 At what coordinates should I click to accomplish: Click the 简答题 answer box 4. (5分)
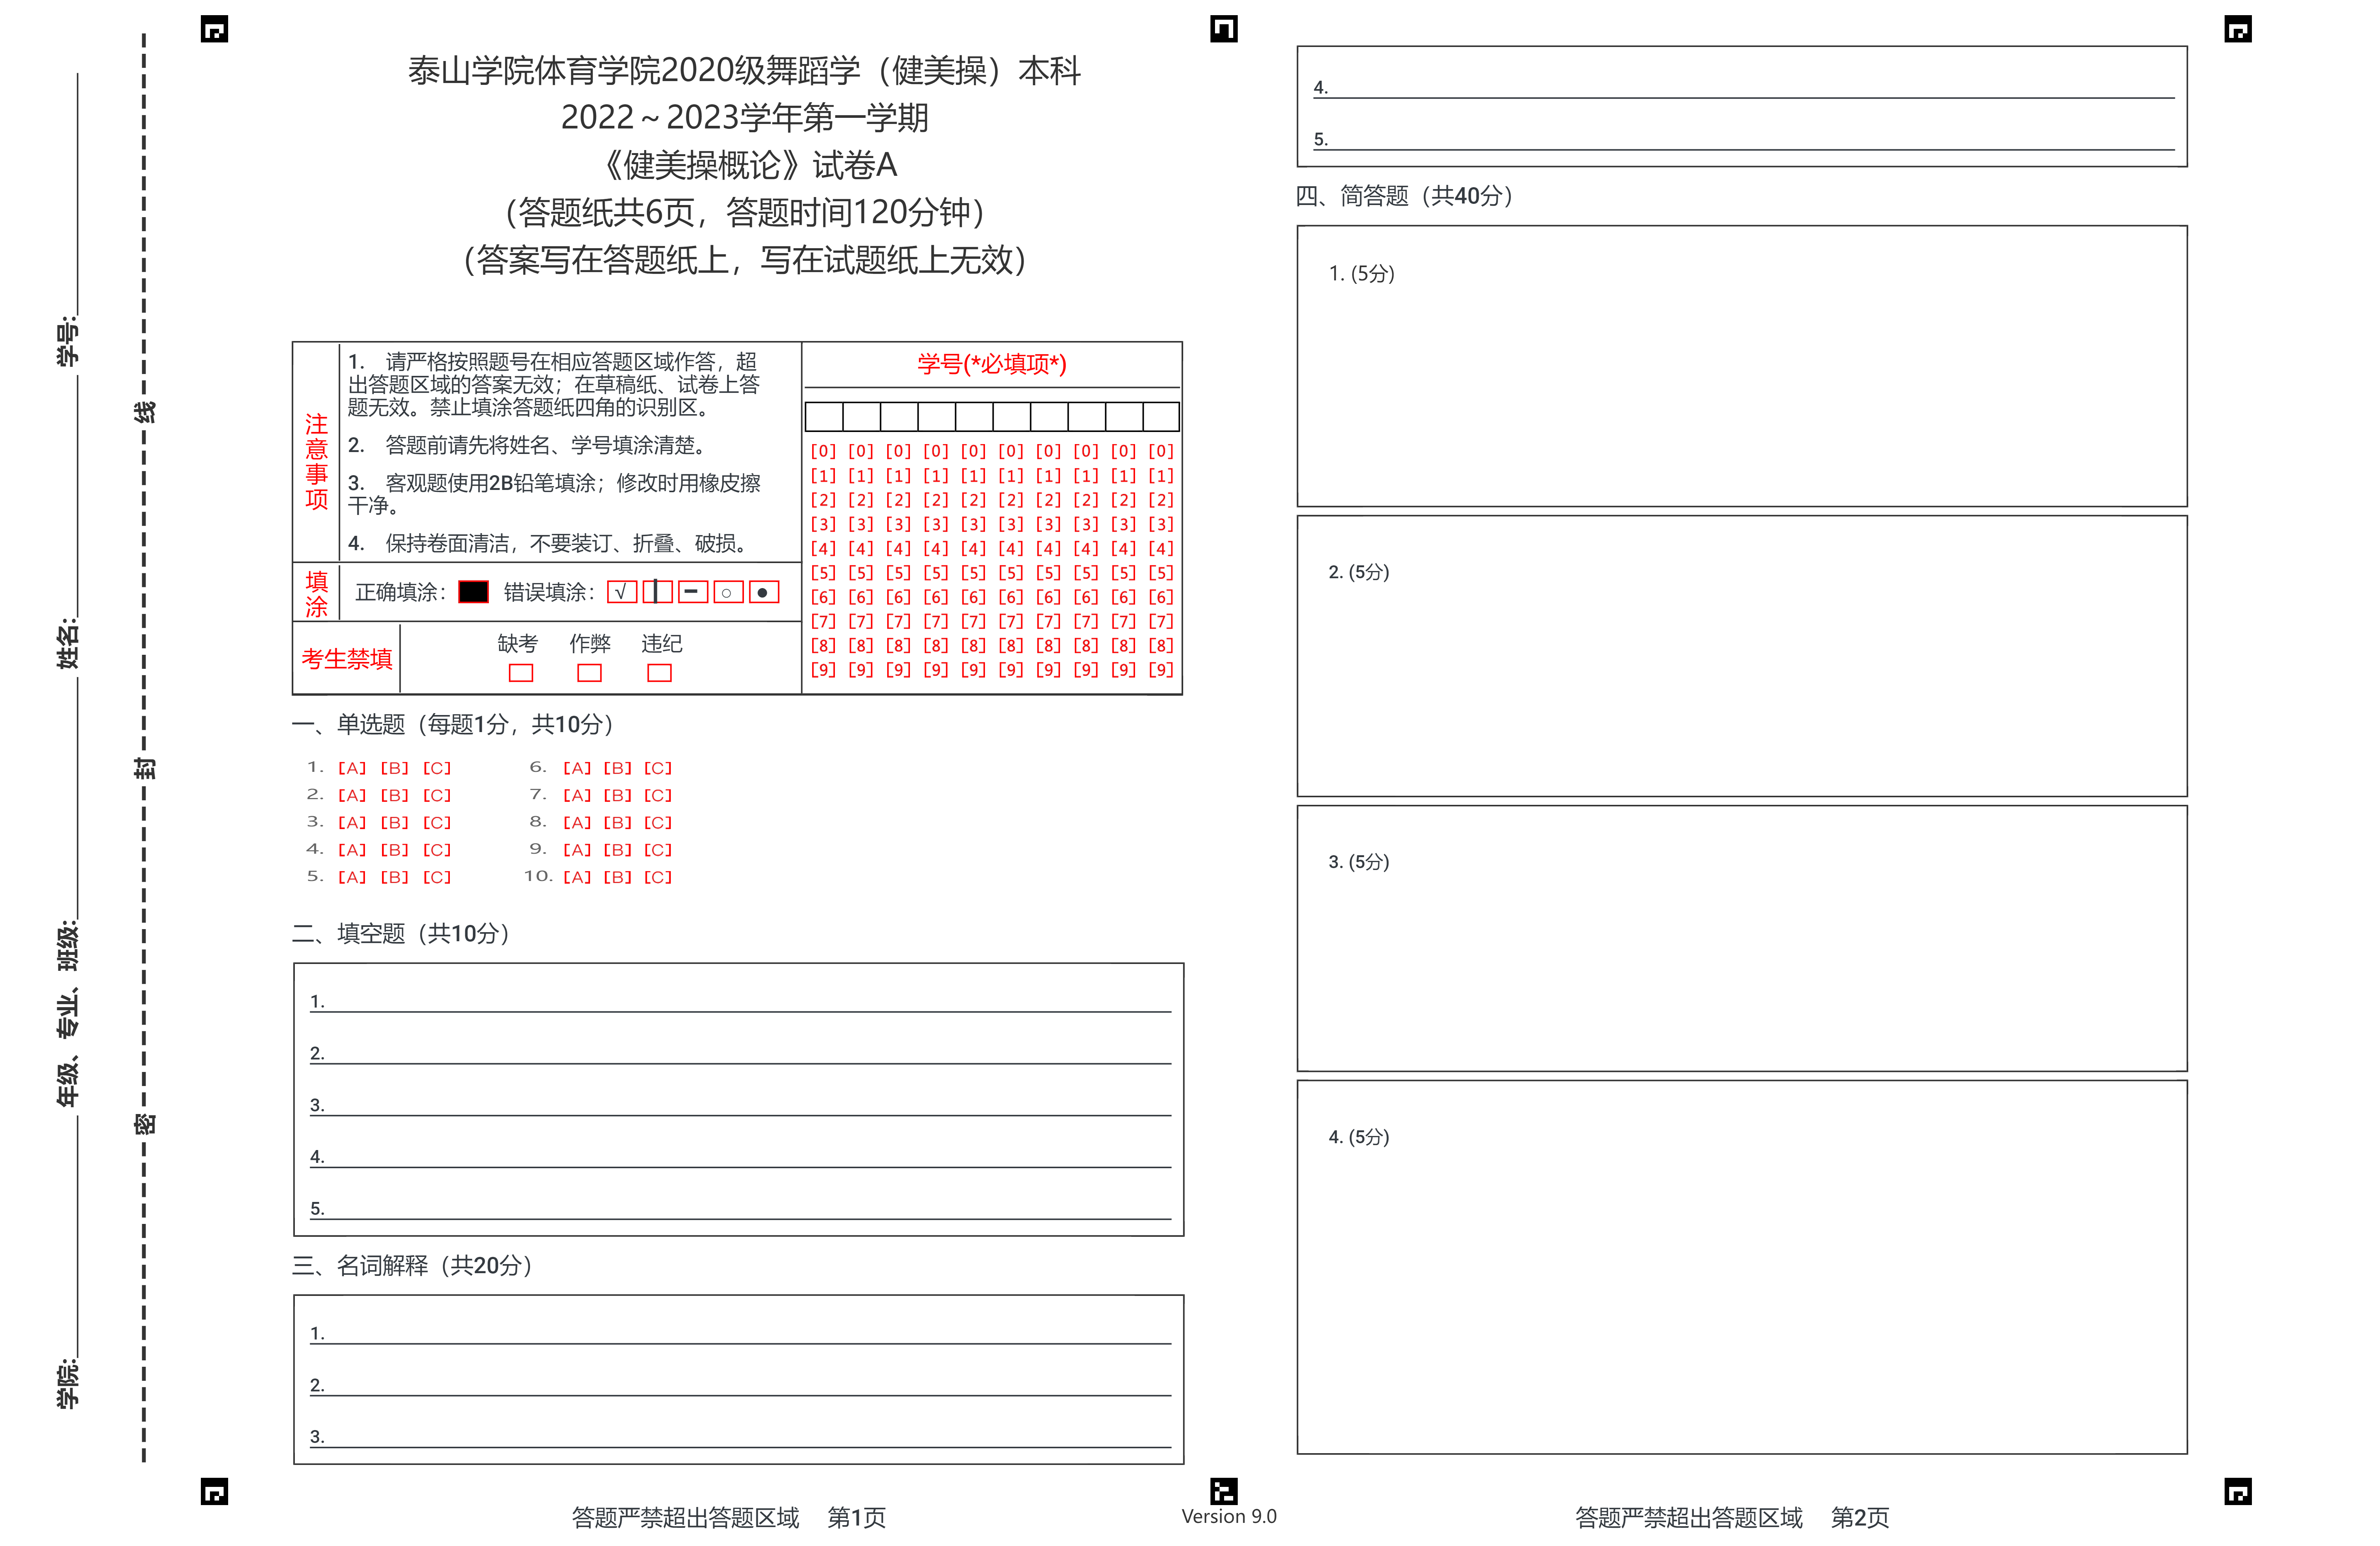pos(1742,1267)
